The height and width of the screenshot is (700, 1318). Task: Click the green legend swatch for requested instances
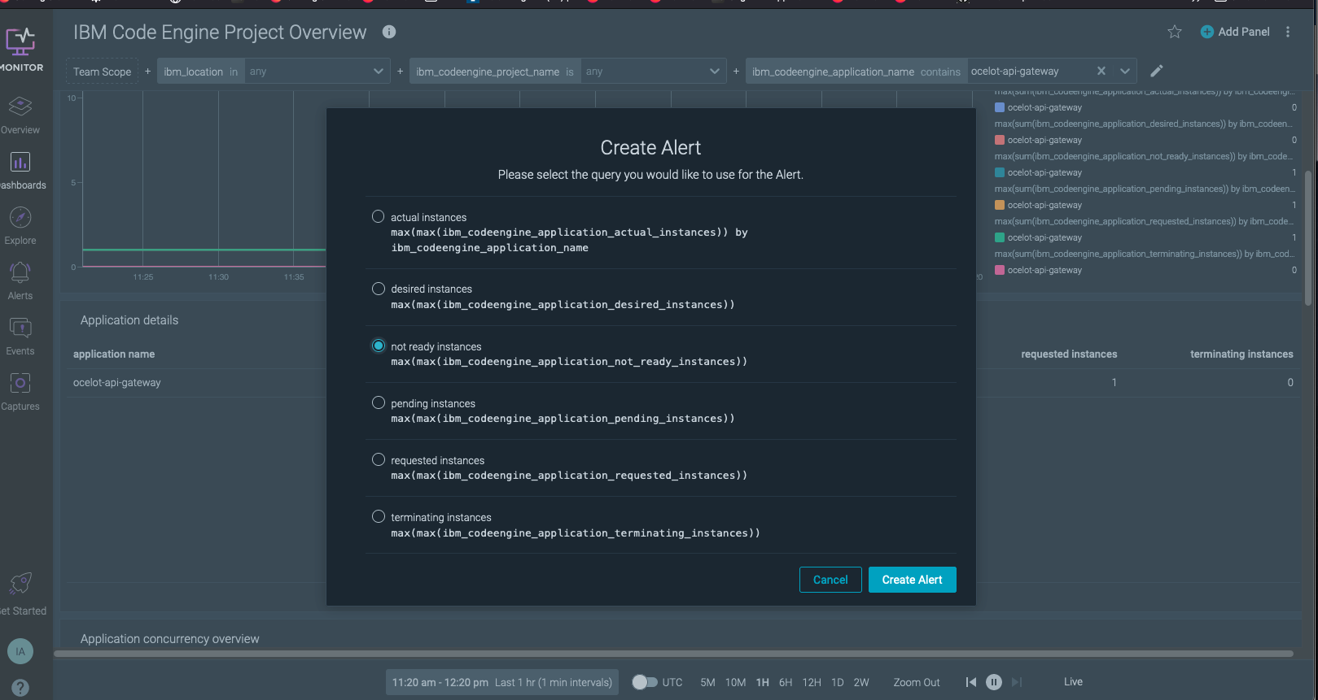point(1000,237)
